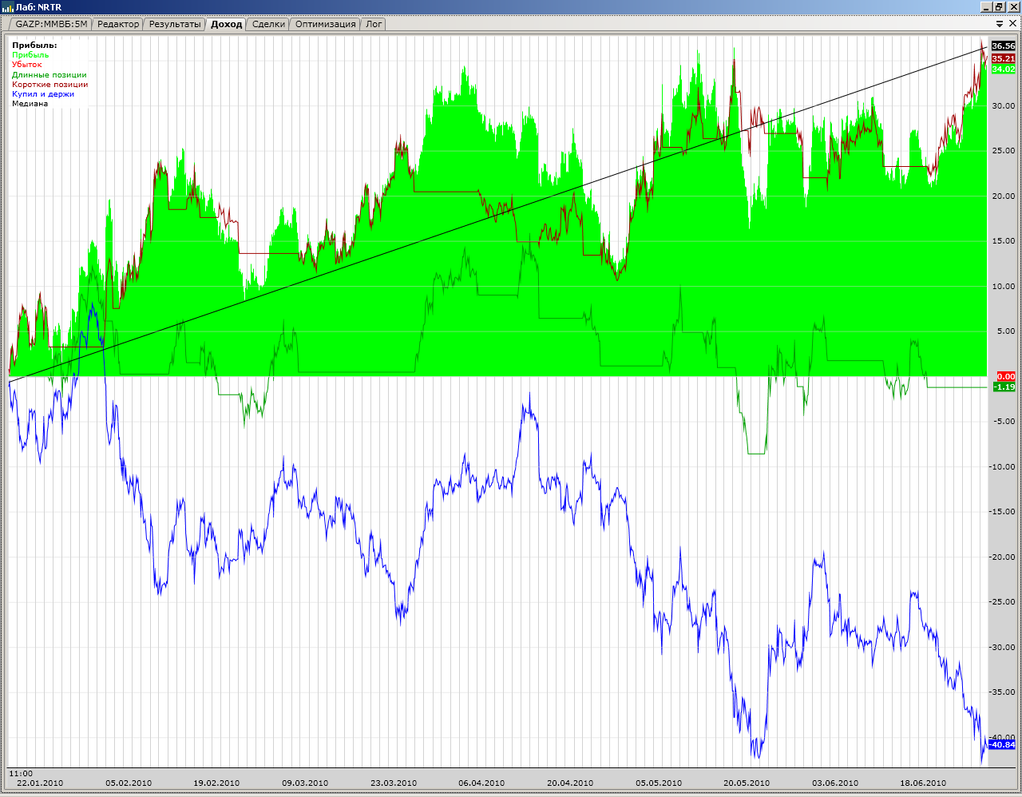This screenshot has width=1022, height=797.
Task: Close the active tab with the X
Action: click(1012, 24)
